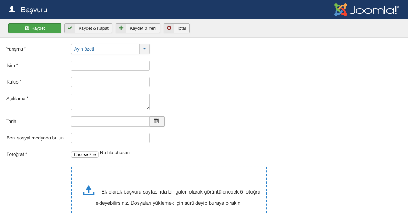Click the Tarih date input field
Image resolution: width=408 pixels, height=214 pixels.
110,122
